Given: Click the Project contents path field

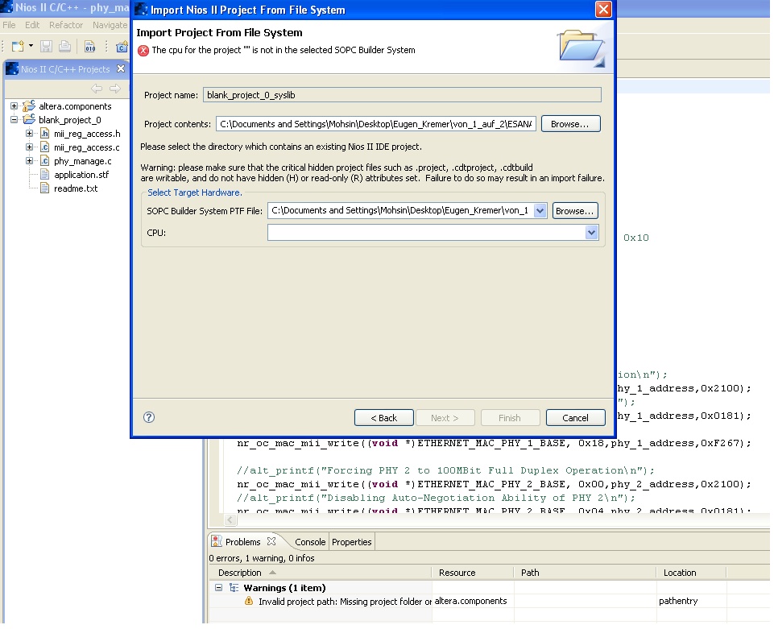Looking at the screenshot, I should pos(375,124).
